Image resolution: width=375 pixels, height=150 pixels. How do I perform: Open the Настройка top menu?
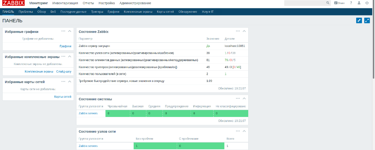(x=106, y=3)
